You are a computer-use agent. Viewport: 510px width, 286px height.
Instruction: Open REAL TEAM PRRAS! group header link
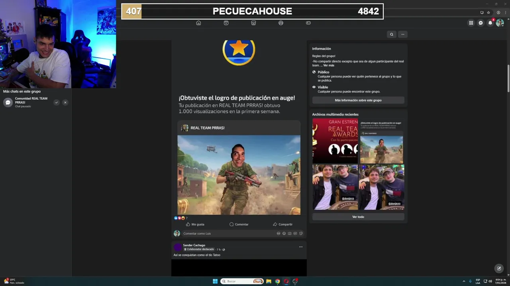pyautogui.click(x=208, y=128)
